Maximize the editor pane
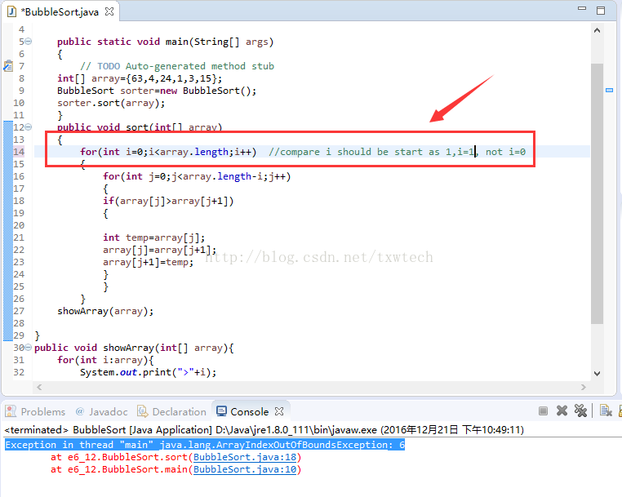Viewport: 622px width, 497px height. tap(601, 11)
